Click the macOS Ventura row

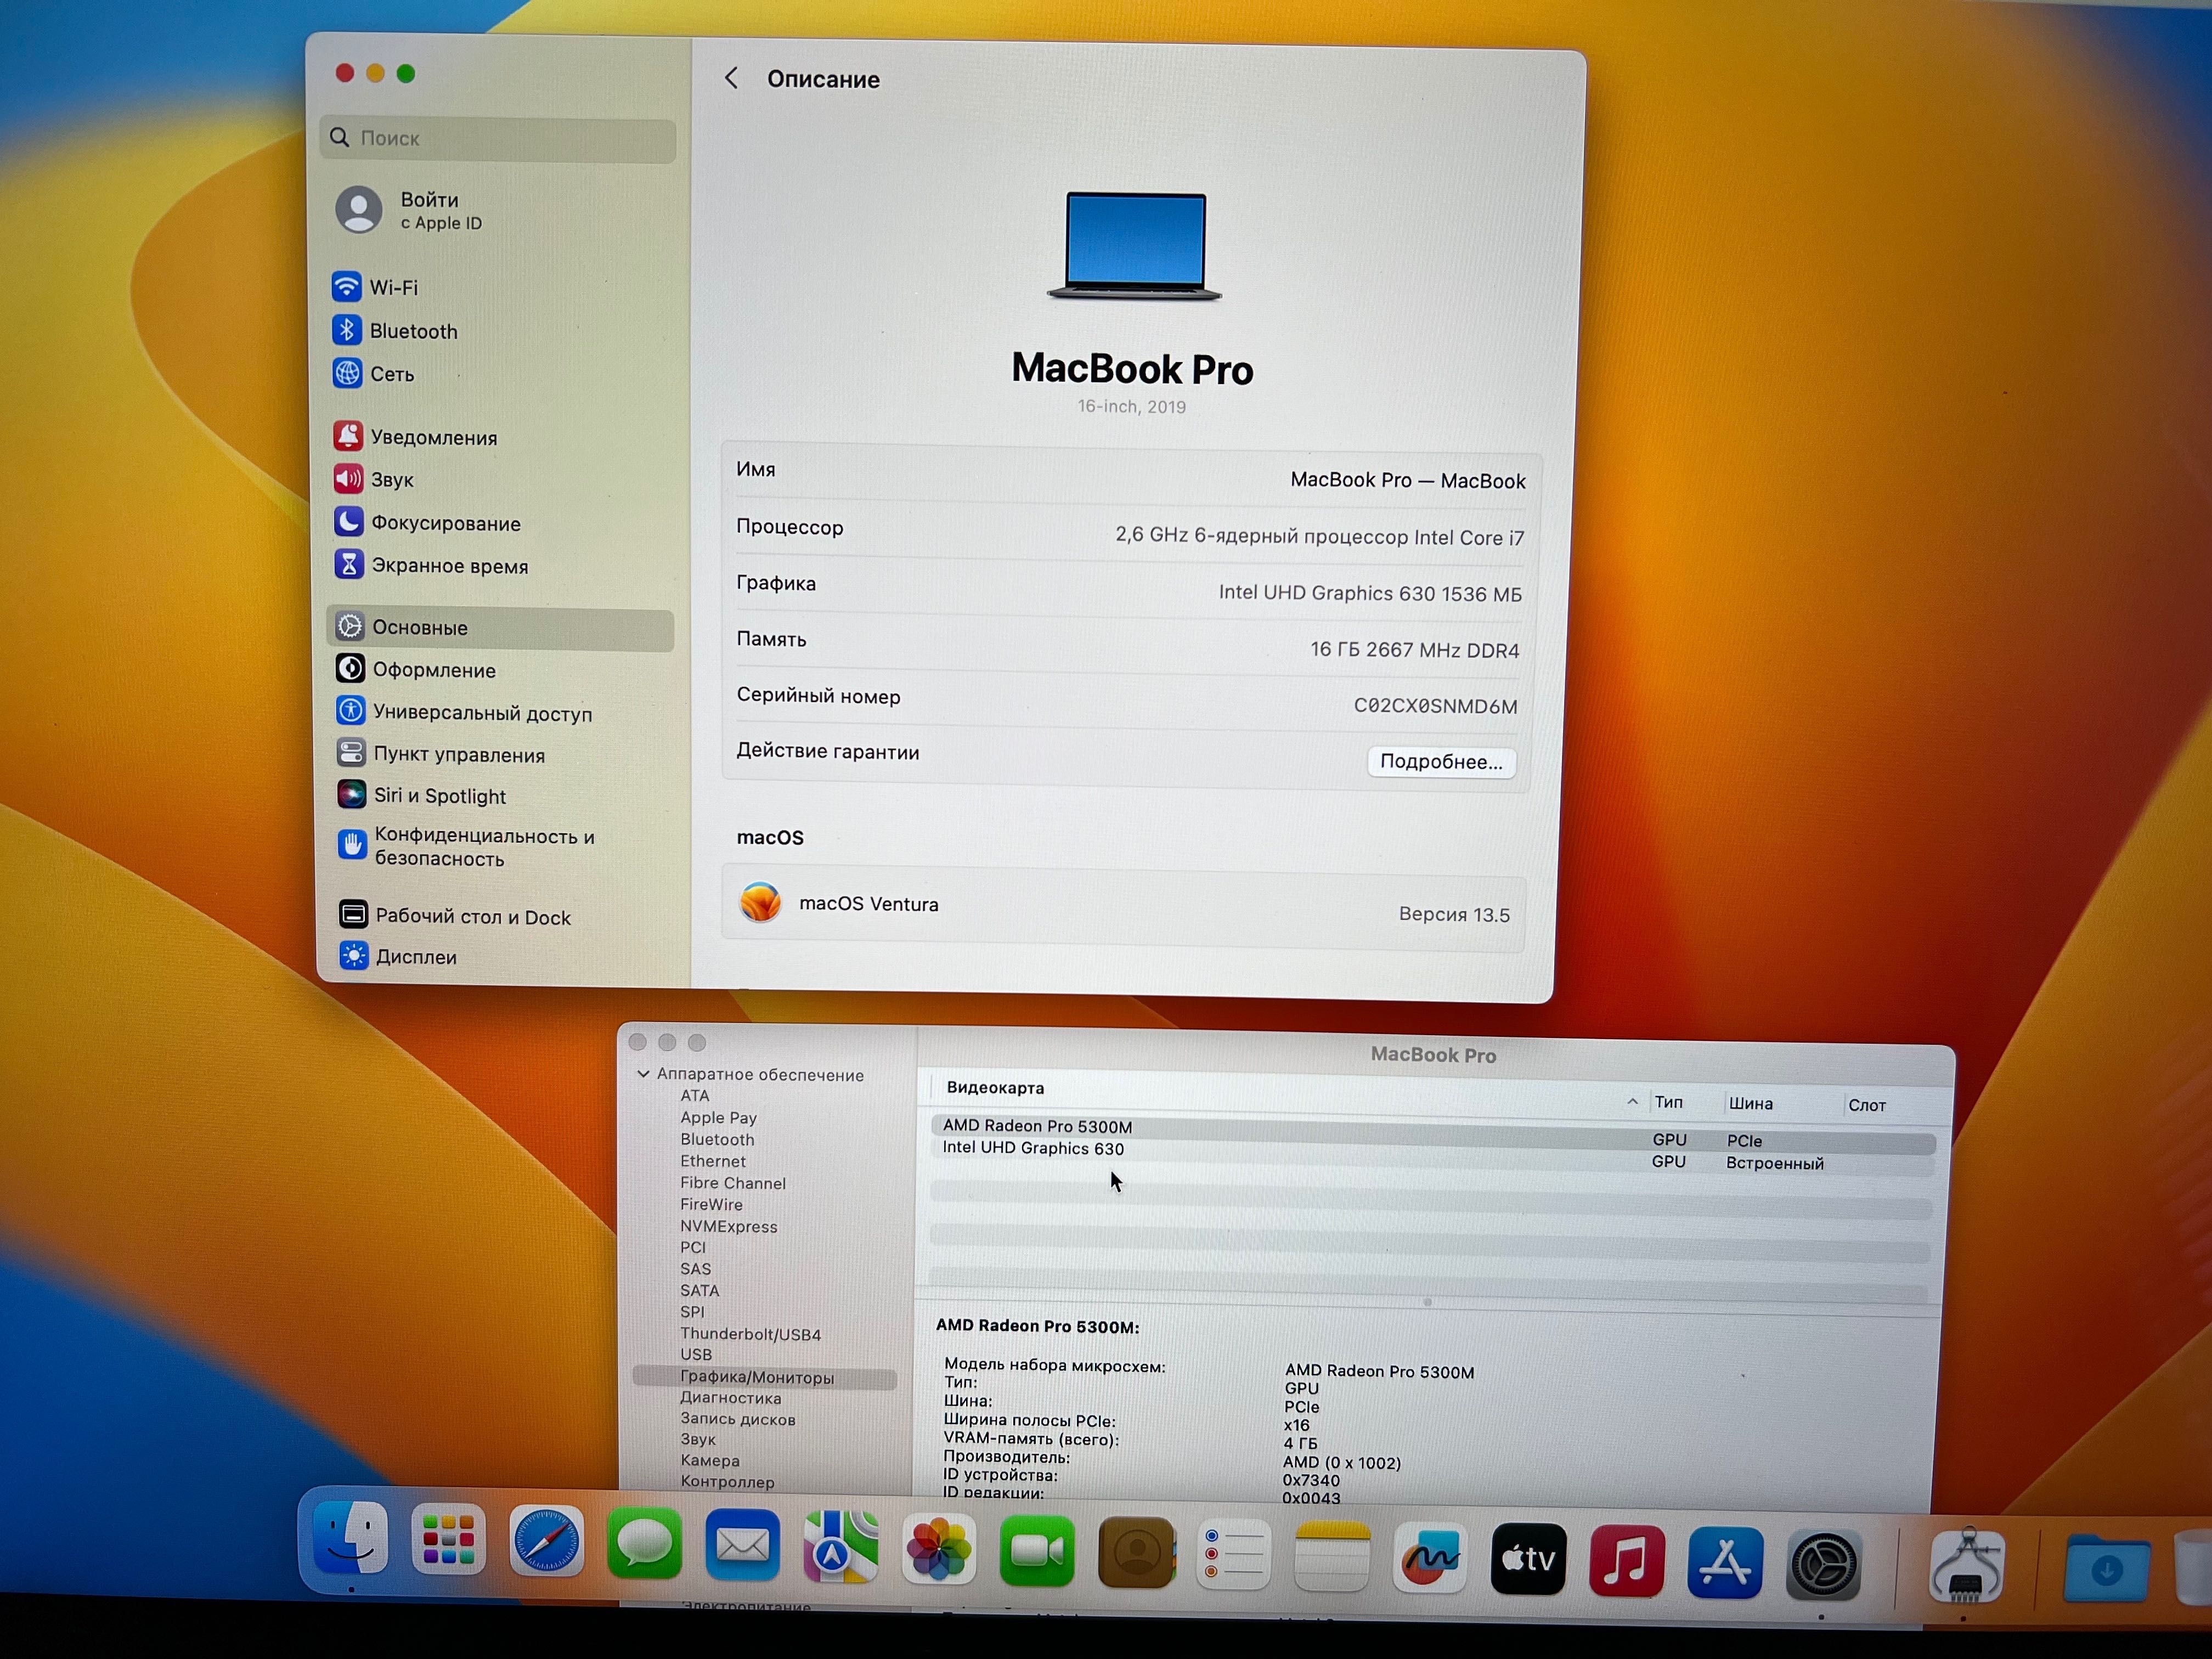pyautogui.click(x=1124, y=908)
